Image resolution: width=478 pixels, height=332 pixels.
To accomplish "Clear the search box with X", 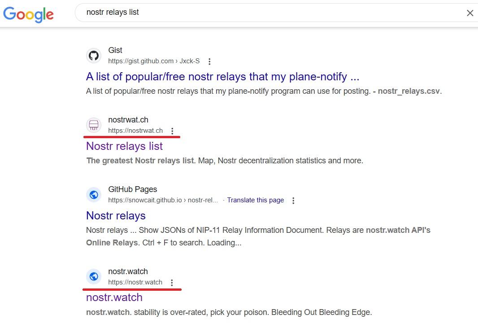I will tap(469, 13).
